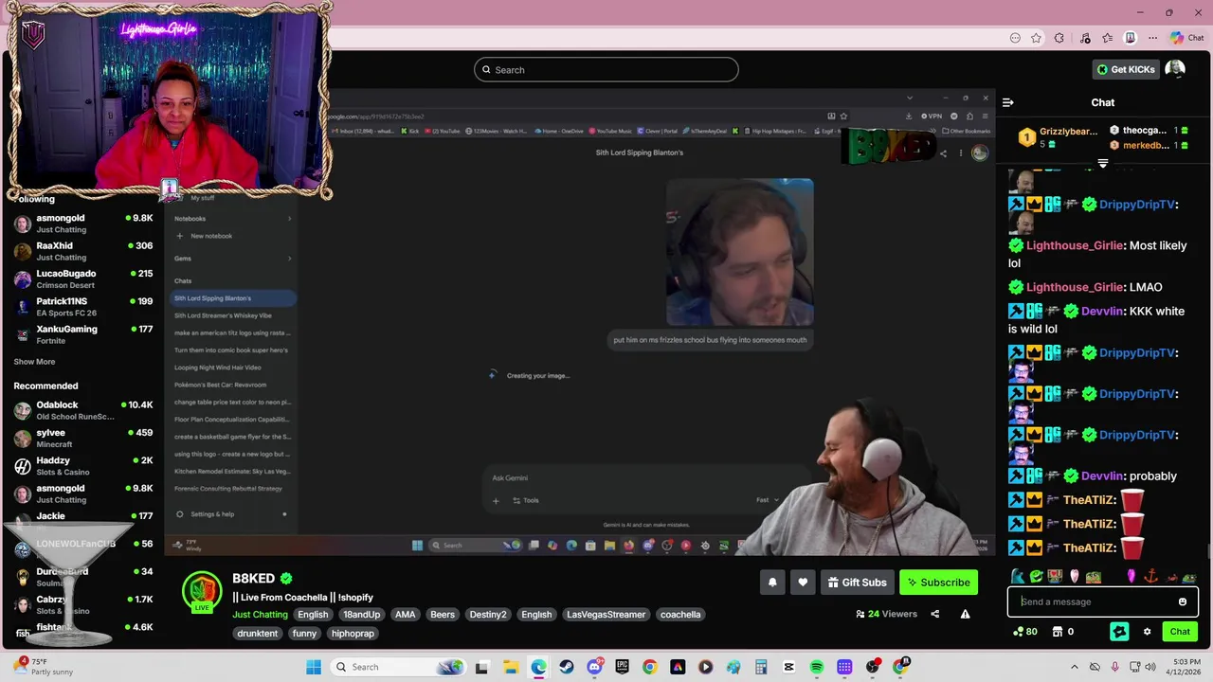Click the report stream warning icon

tap(965, 614)
